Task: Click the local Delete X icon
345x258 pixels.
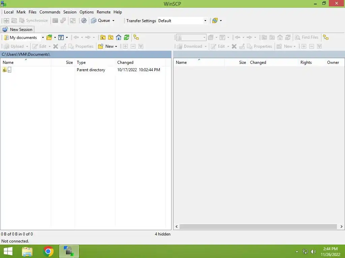Action: tap(56, 46)
